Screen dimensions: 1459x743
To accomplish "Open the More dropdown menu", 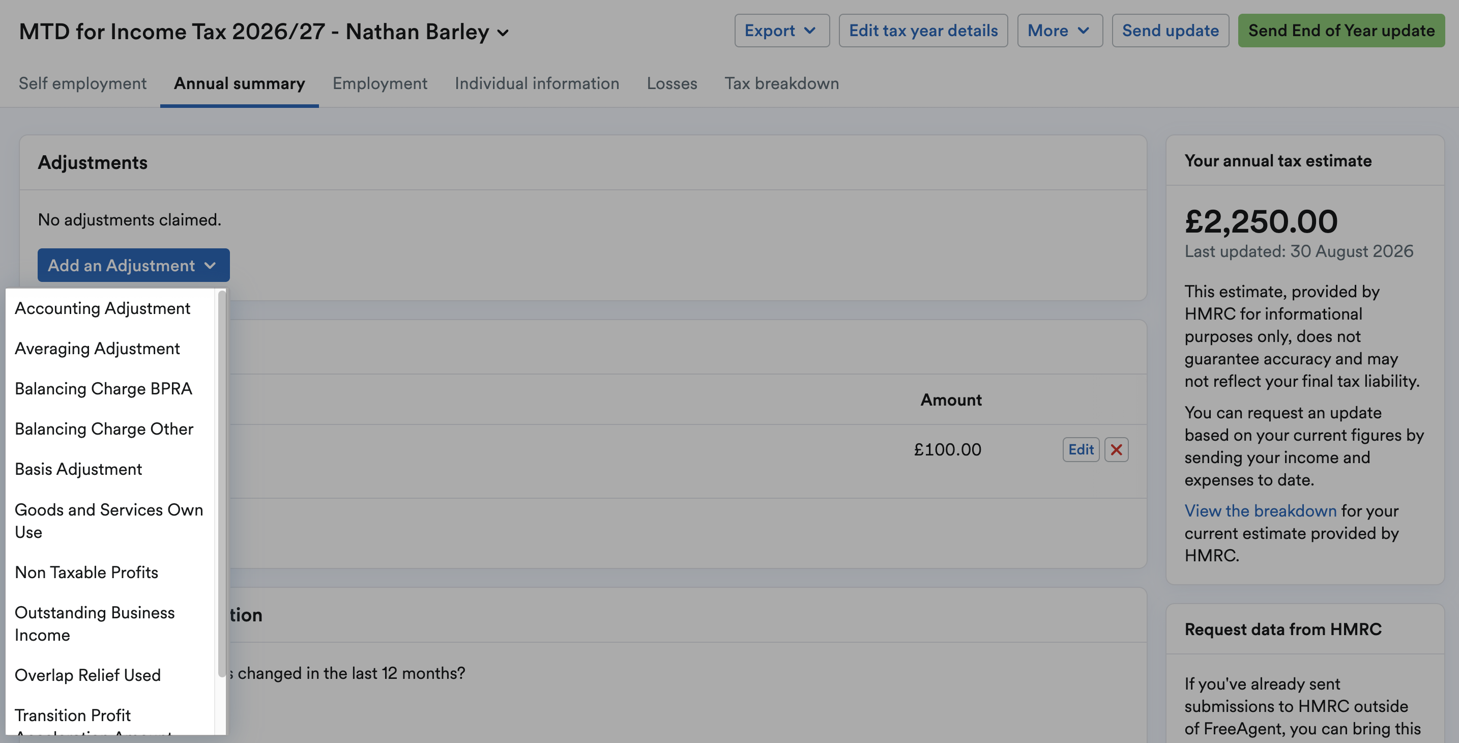I will [1060, 31].
